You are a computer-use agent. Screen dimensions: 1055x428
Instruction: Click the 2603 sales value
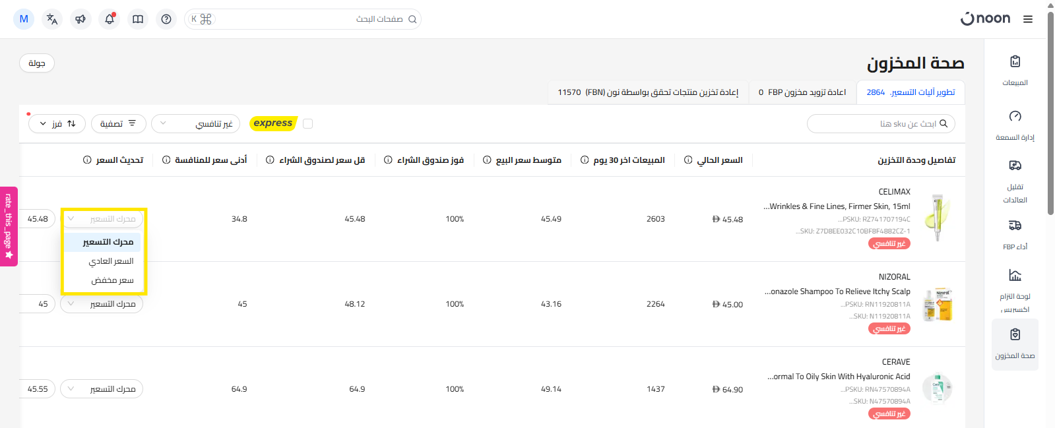click(x=655, y=219)
